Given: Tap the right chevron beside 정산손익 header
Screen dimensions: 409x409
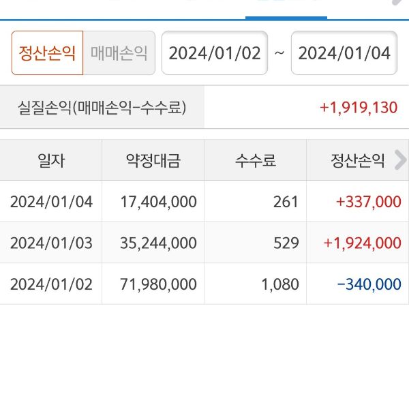Looking at the screenshot, I should tap(400, 160).
